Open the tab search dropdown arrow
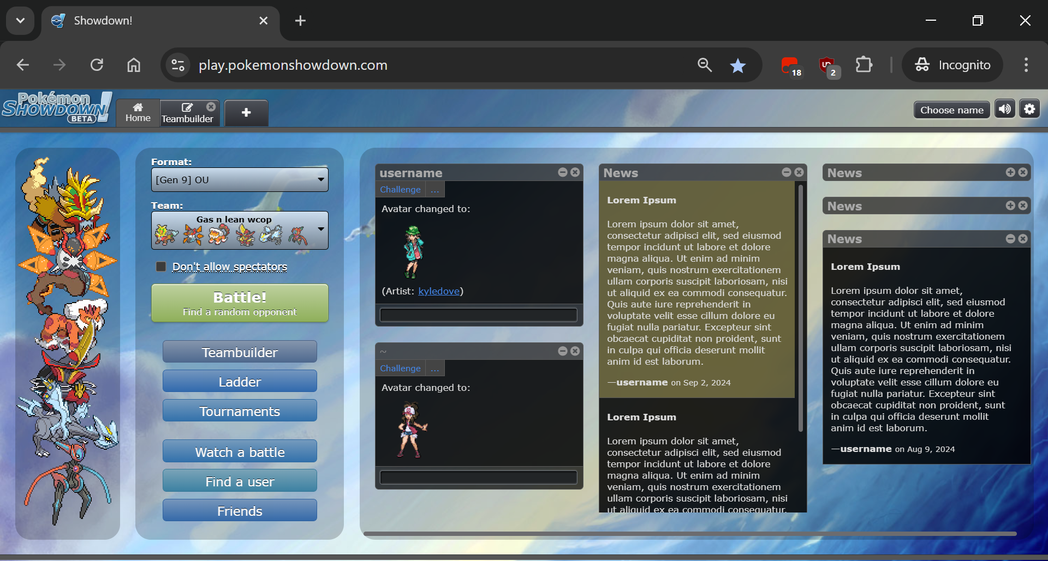Screen dimensions: 1048x561 pyautogui.click(x=20, y=21)
